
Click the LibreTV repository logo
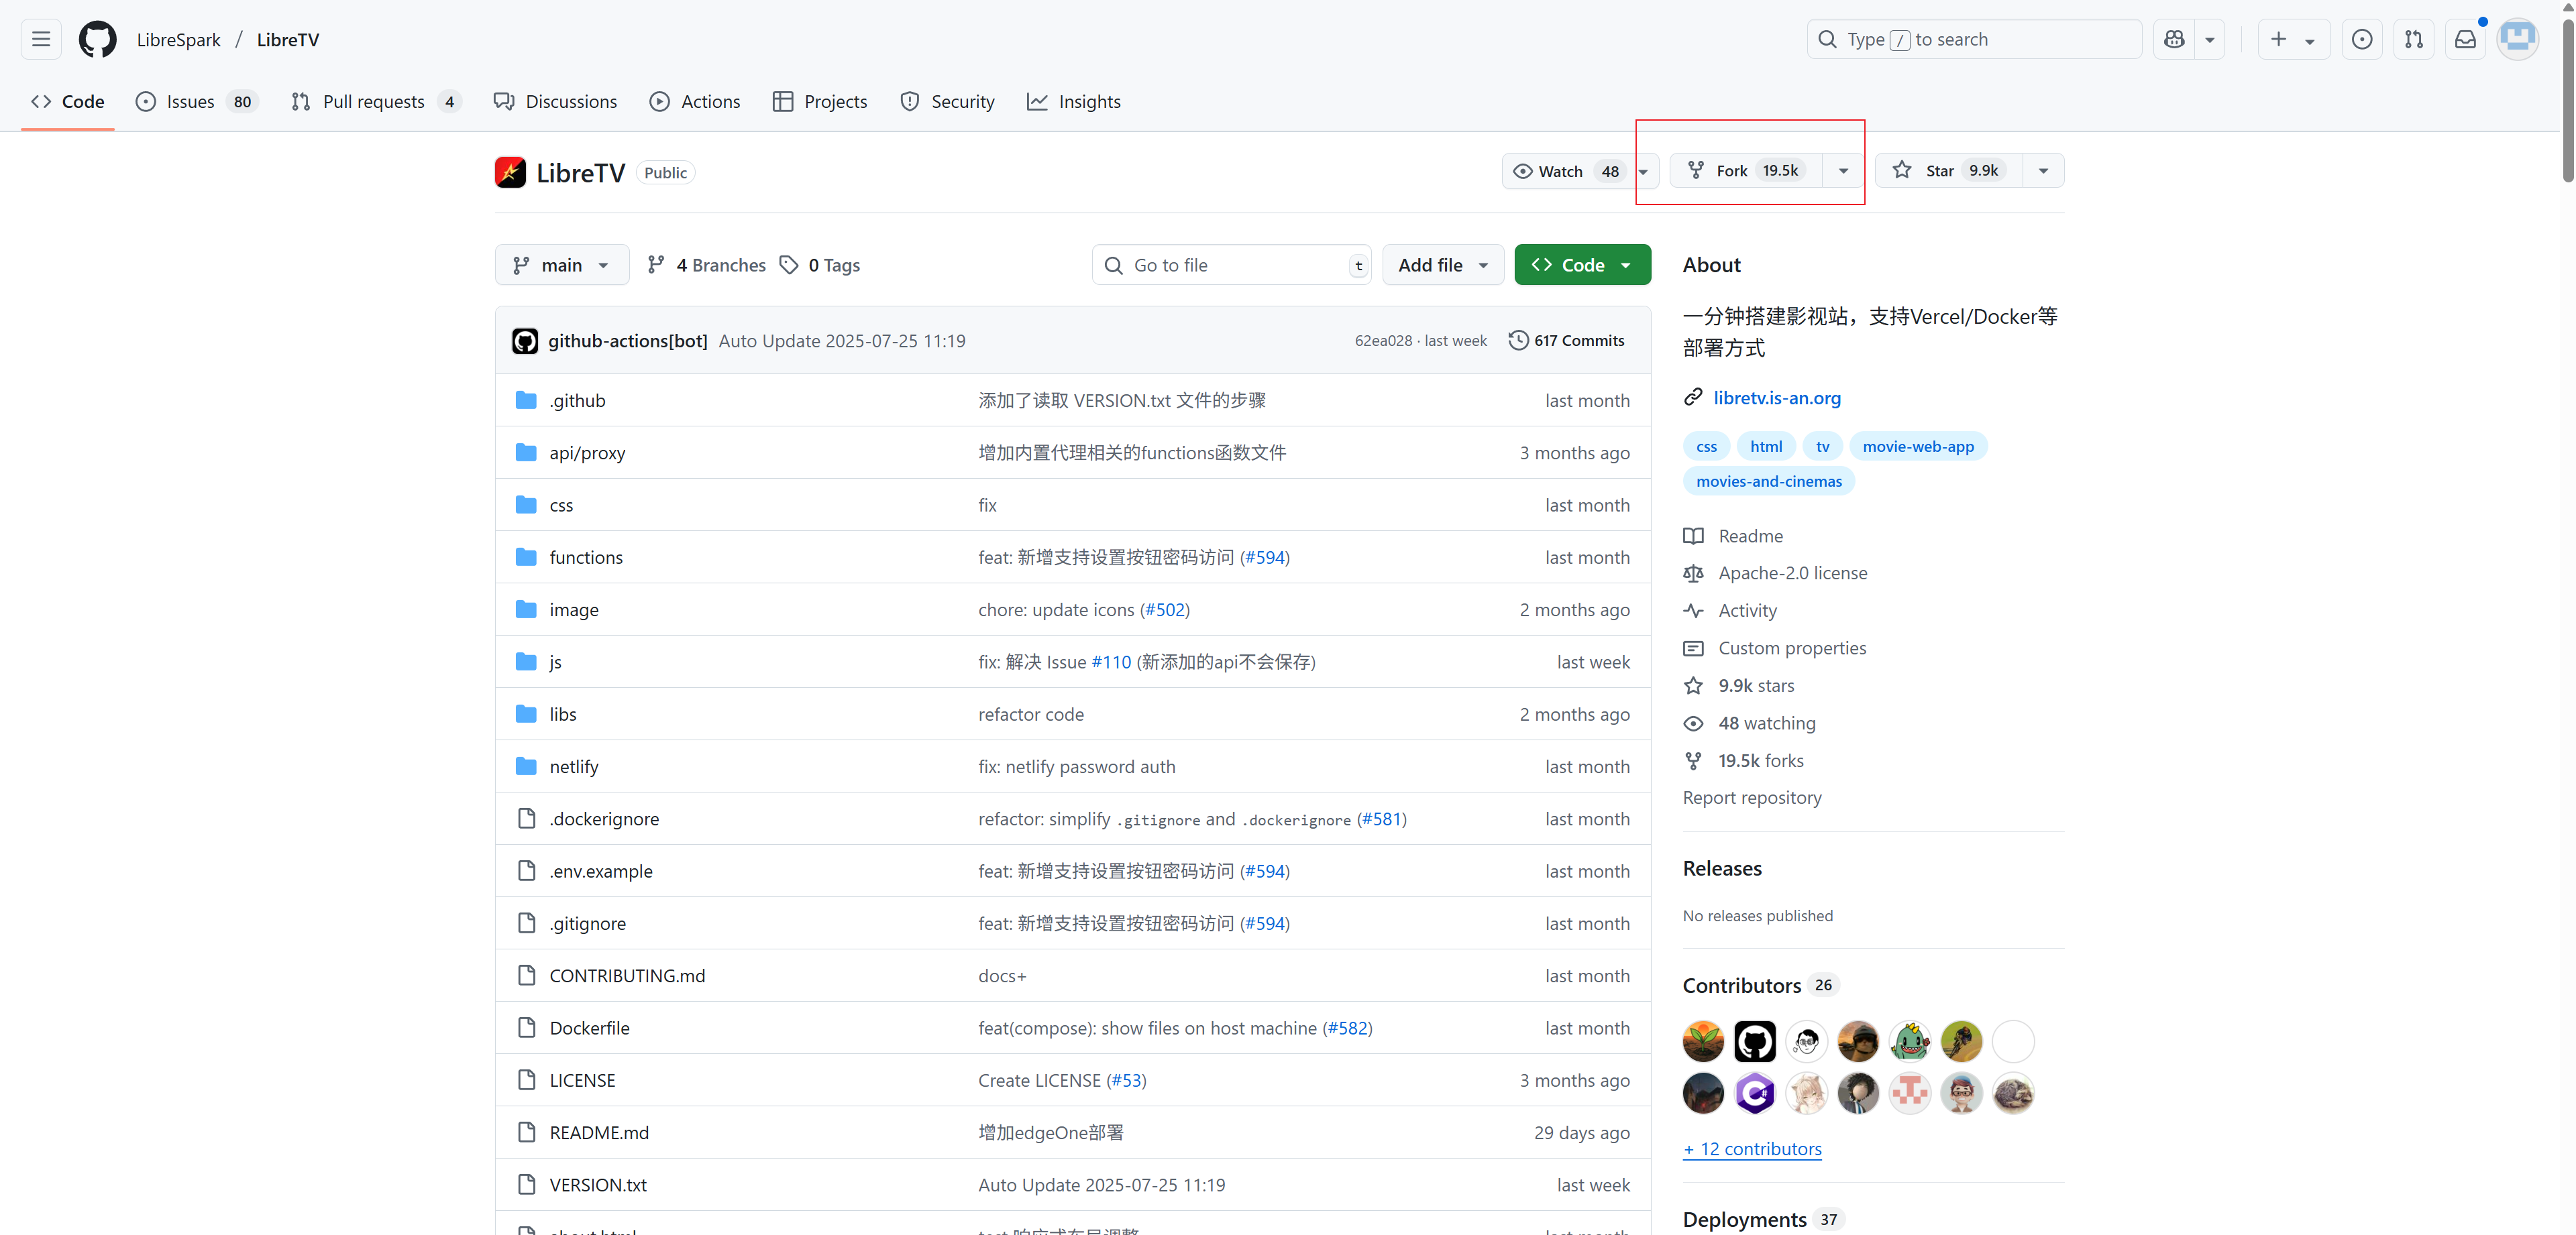[x=510, y=172]
